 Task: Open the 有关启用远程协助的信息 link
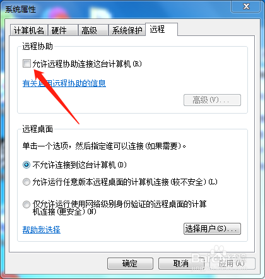64,83
